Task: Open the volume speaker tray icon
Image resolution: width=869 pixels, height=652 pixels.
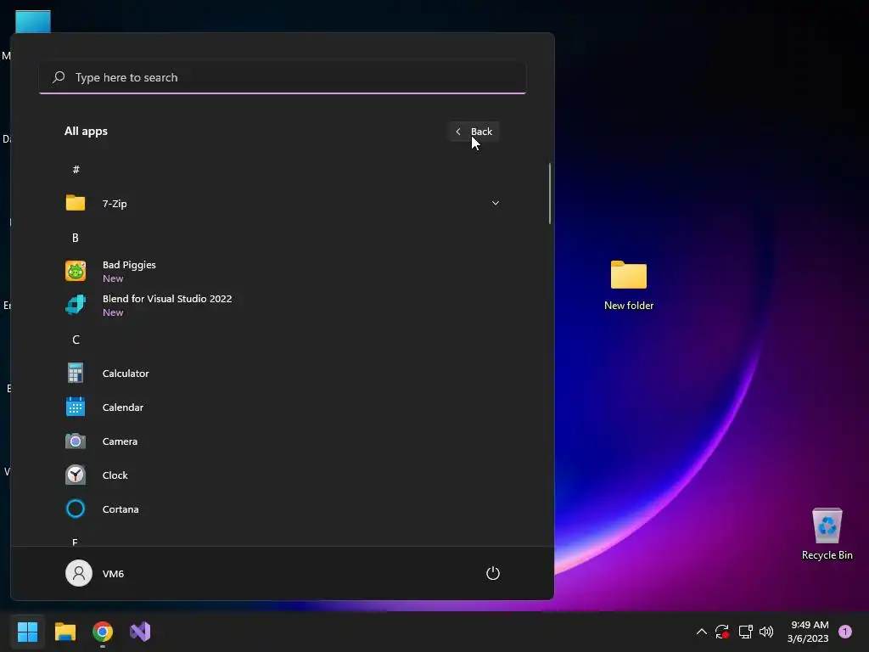Action: point(766,632)
